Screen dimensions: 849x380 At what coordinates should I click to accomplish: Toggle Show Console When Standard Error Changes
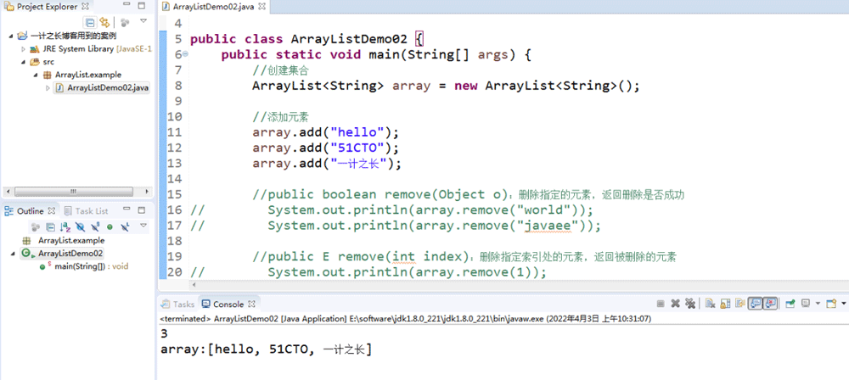coord(770,304)
